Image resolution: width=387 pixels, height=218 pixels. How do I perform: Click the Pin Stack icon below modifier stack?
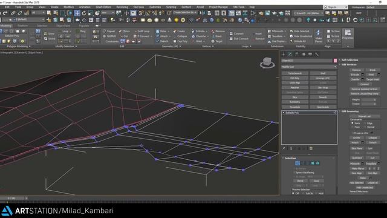coord(284,148)
